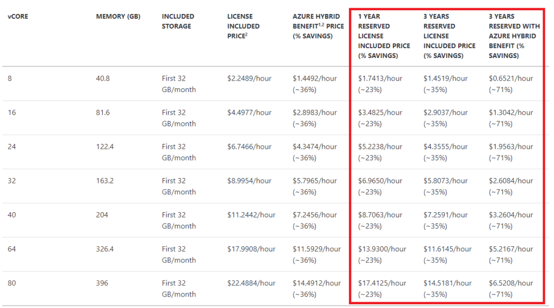Click the 326.4 memory value
Image resolution: width=554 pixels, height=308 pixels.
click(105, 249)
